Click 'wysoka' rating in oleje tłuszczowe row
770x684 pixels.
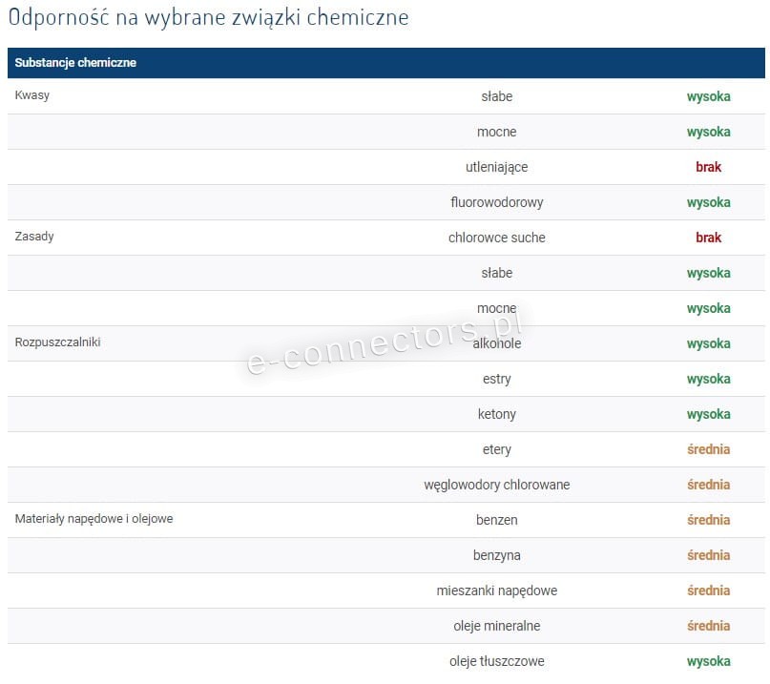coord(708,661)
